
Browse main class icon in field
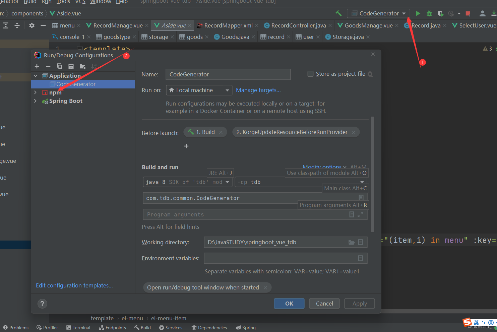[361, 198]
